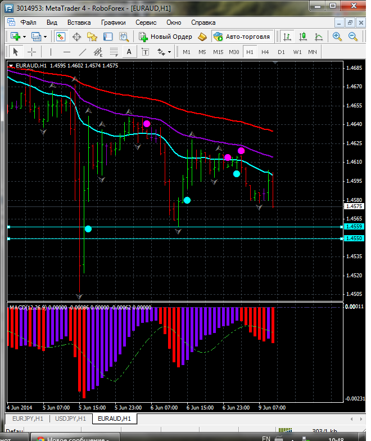This screenshot has width=371, height=441.
Task: Open the Графики menu
Action: pos(114,22)
